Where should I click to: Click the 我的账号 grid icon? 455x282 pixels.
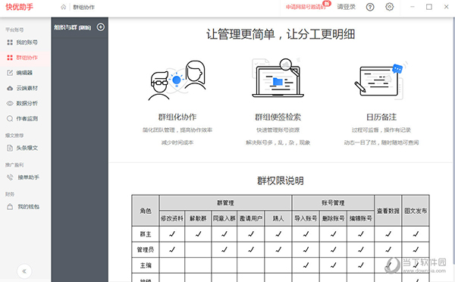(10, 42)
